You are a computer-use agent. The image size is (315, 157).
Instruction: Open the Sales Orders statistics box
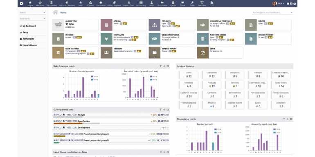click(x=281, y=85)
